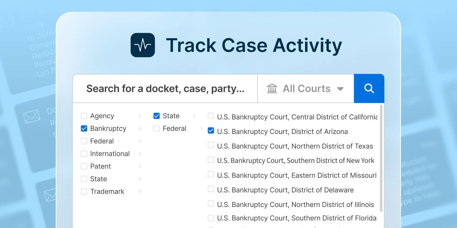The width and height of the screenshot is (457, 228).
Task: Expand the Trademark category chevron
Action: tap(140, 191)
